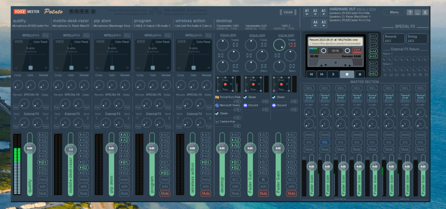
Task: Unmute the wireless action strip
Action: tap(206, 193)
